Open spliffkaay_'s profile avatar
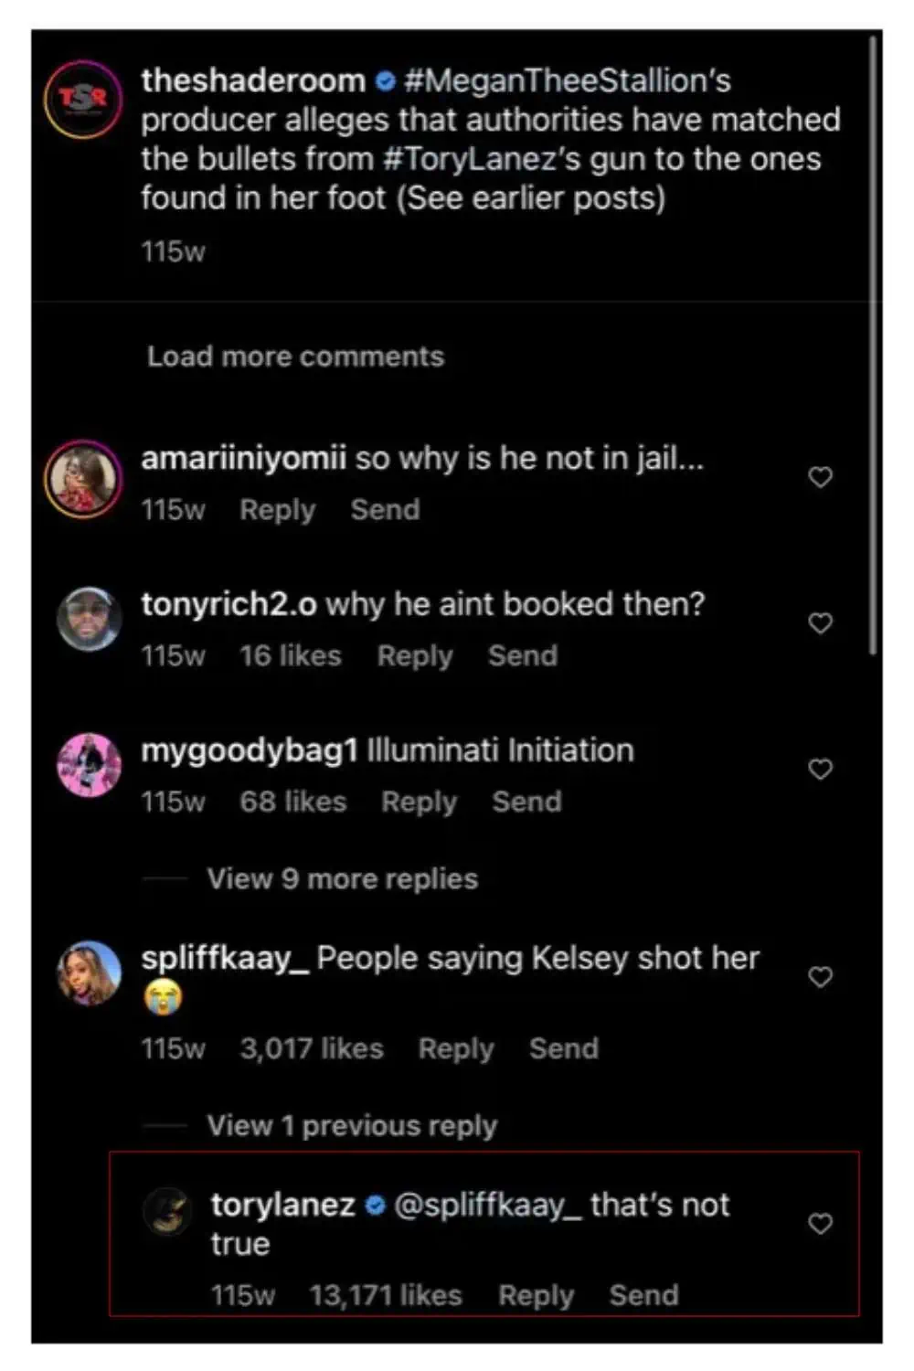 pos(89,972)
